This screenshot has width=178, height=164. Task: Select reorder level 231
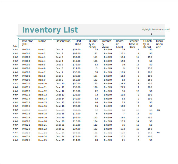point(123,54)
